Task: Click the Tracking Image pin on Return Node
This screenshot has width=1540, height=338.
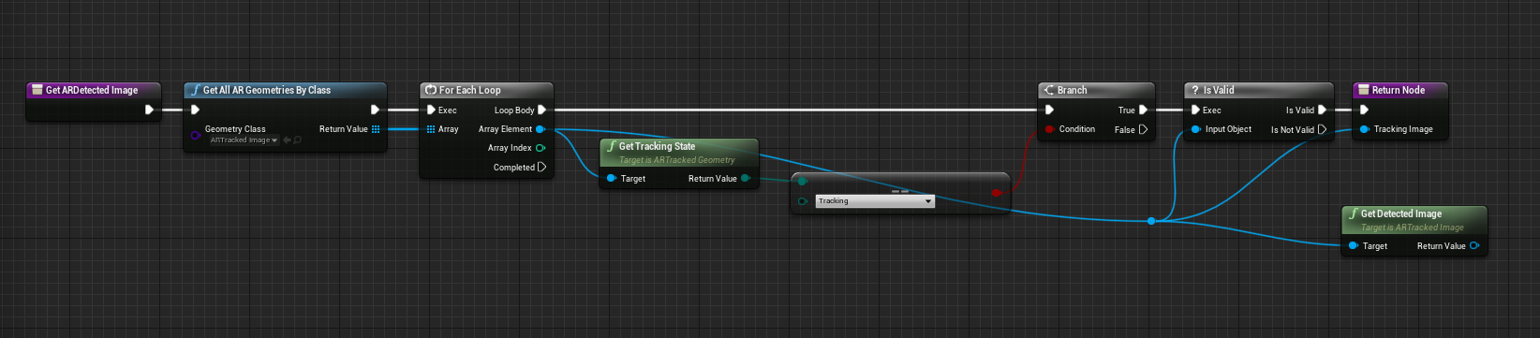Action: 1364,129
